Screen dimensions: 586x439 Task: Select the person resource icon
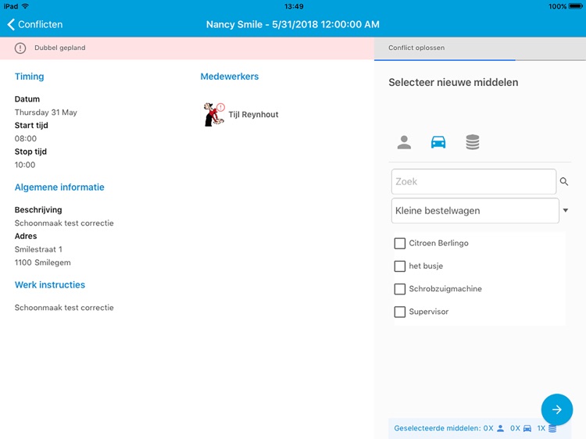pos(404,142)
